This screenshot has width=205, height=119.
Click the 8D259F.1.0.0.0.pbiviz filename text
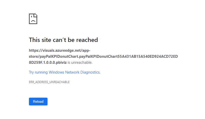click(x=48, y=63)
